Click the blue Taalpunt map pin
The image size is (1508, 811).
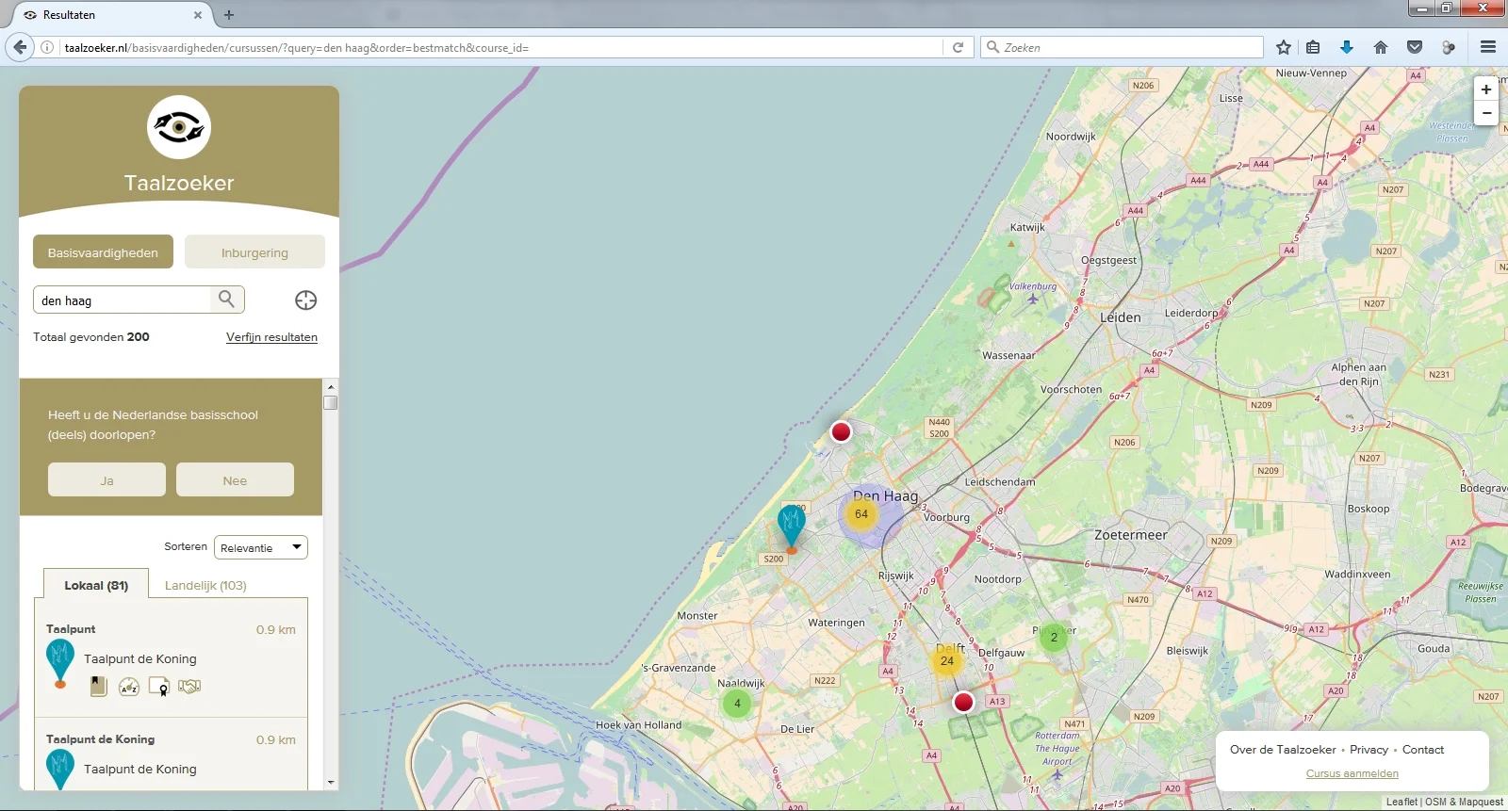[792, 527]
